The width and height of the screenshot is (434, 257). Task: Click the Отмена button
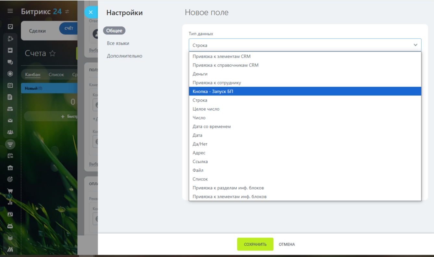(287, 244)
